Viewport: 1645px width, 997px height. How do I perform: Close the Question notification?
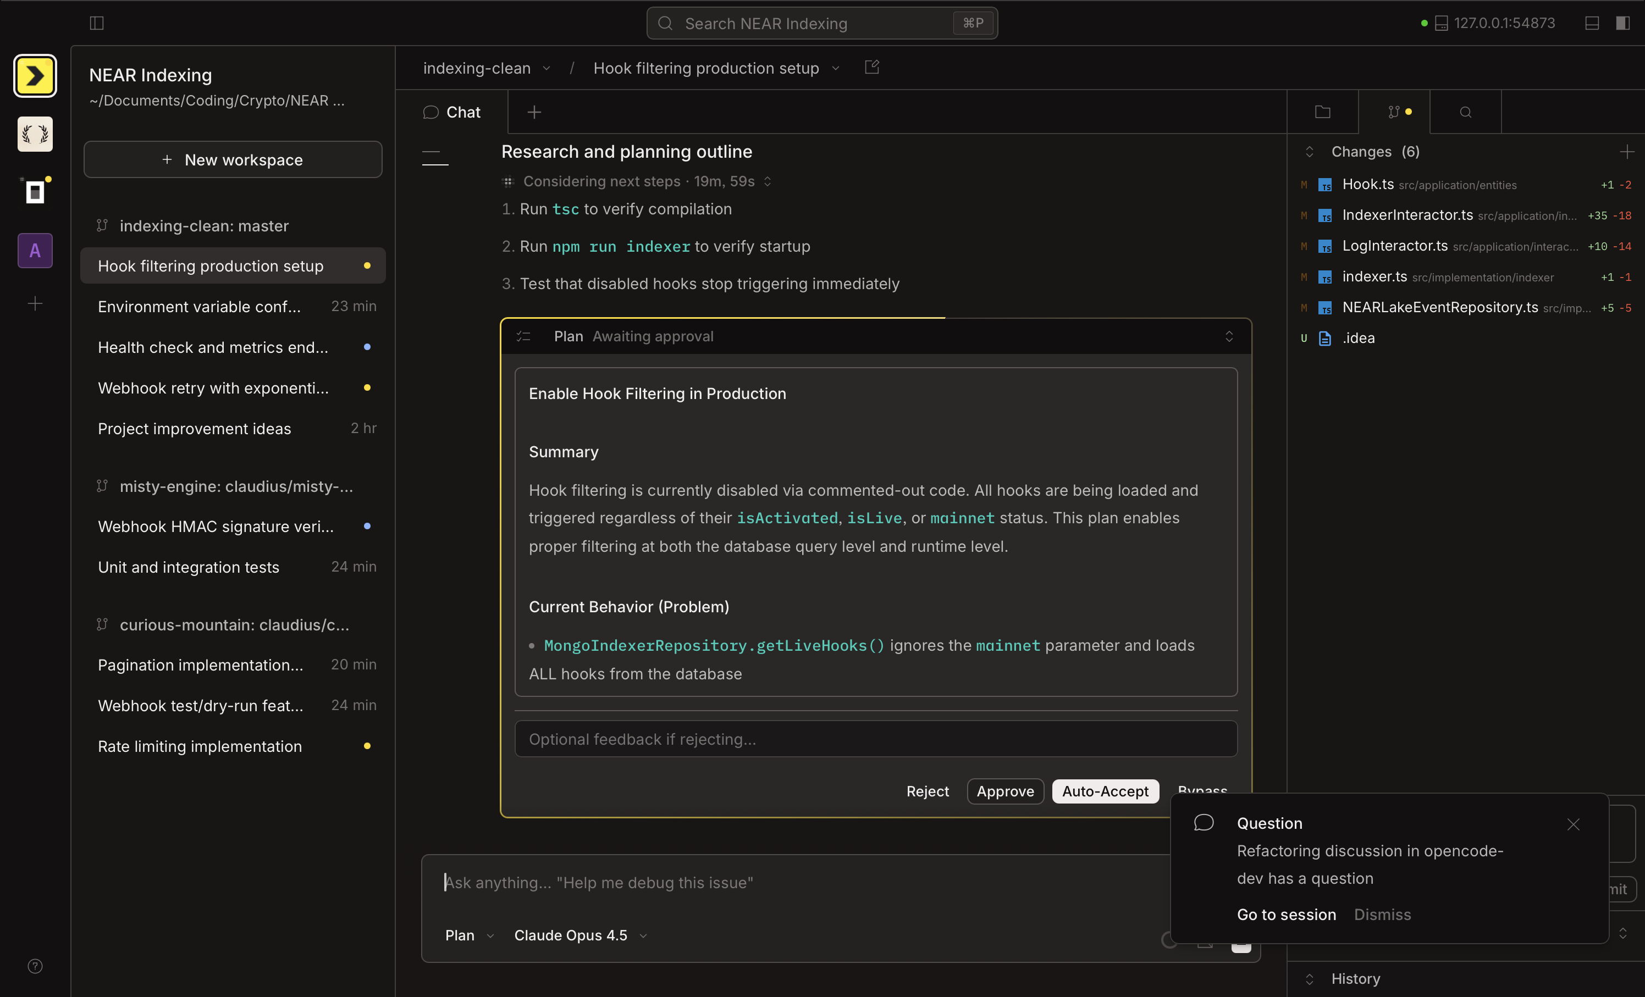(x=1574, y=824)
